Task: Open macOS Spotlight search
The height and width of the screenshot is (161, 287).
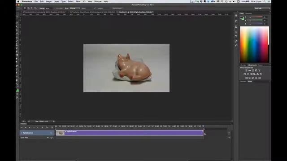Action: coord(265,1)
